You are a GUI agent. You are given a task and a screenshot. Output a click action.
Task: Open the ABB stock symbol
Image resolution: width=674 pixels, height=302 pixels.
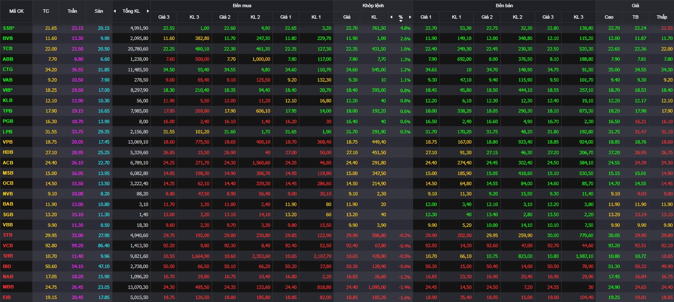pyautogui.click(x=8, y=59)
